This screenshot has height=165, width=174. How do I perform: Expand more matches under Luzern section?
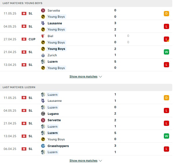[x=86, y=161]
